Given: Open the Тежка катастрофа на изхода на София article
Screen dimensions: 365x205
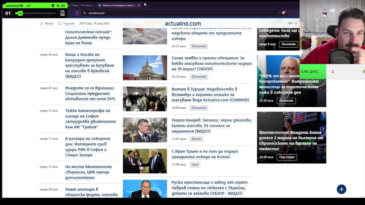Looking at the screenshot, I should point(90,119).
